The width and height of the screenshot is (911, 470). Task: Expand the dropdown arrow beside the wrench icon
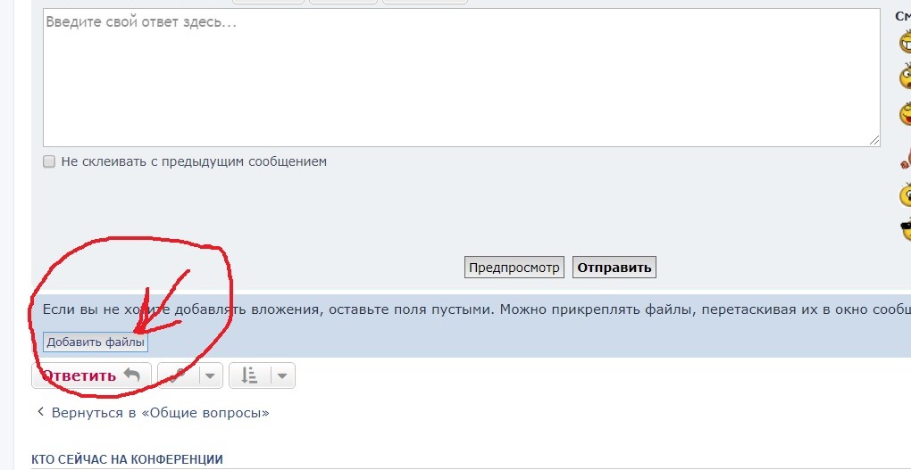(x=211, y=375)
